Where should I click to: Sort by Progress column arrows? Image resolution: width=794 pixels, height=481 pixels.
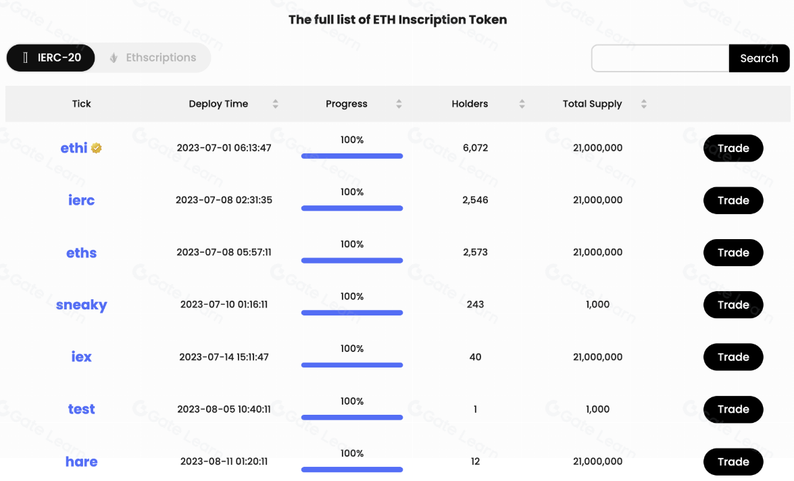pyautogui.click(x=399, y=104)
